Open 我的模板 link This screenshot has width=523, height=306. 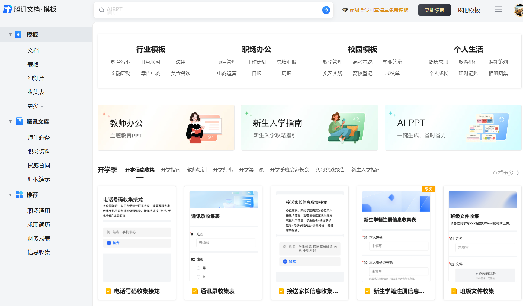(x=469, y=10)
